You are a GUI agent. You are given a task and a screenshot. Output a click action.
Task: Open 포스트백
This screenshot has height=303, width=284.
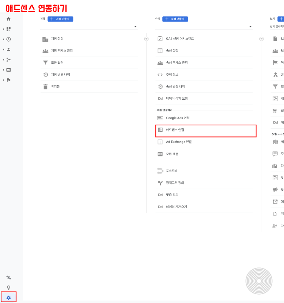click(204, 171)
